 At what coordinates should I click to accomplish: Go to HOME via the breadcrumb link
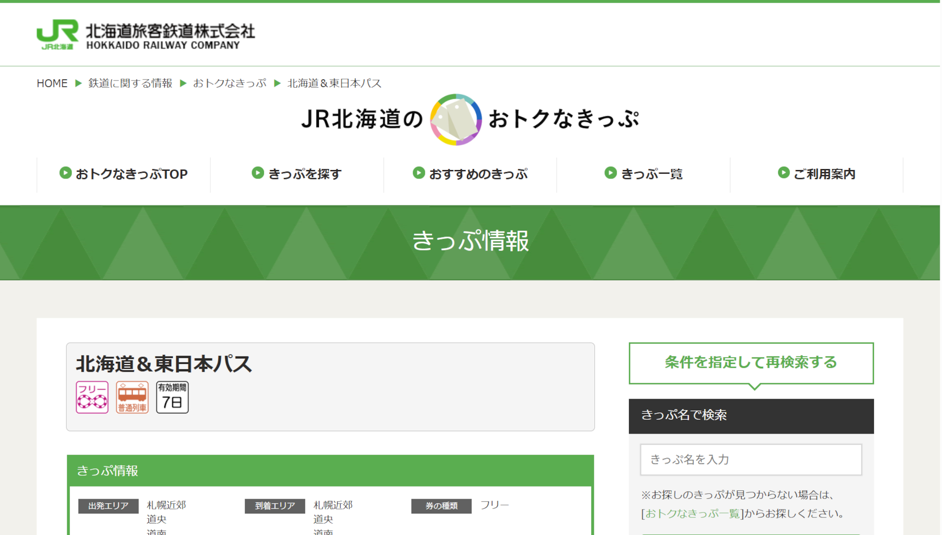pos(52,83)
